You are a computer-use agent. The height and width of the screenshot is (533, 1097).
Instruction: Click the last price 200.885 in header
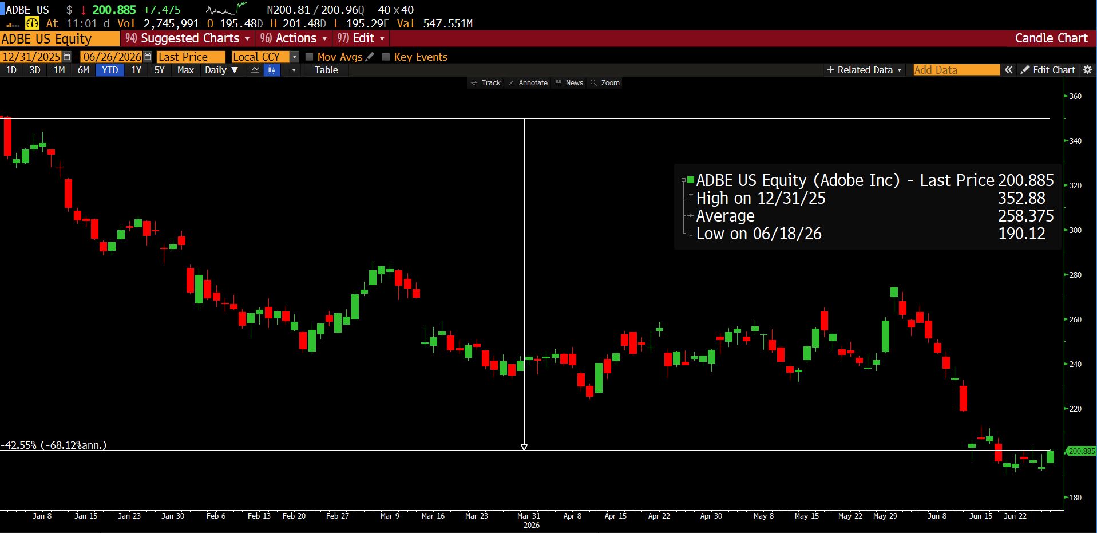(114, 10)
